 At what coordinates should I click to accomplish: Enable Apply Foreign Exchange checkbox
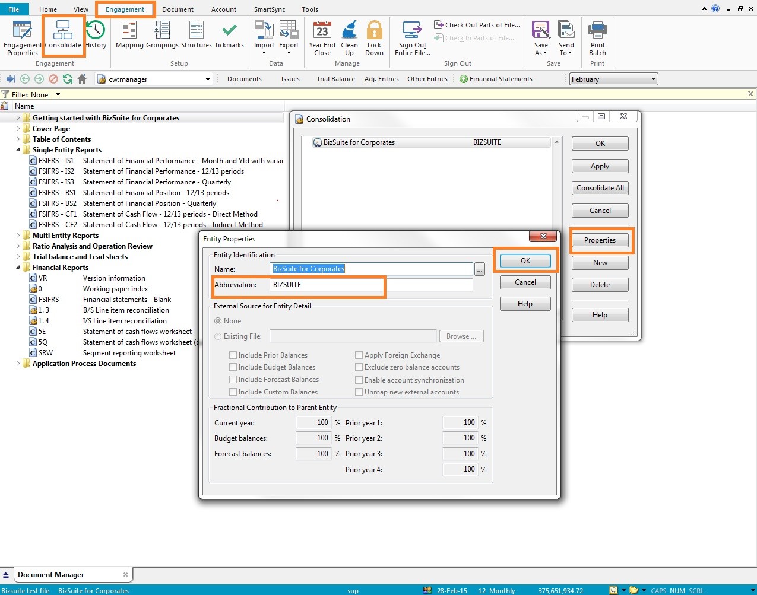pyautogui.click(x=359, y=355)
